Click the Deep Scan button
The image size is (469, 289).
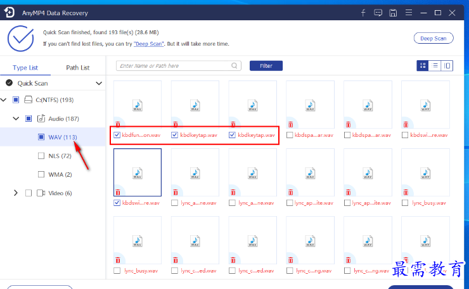click(434, 38)
